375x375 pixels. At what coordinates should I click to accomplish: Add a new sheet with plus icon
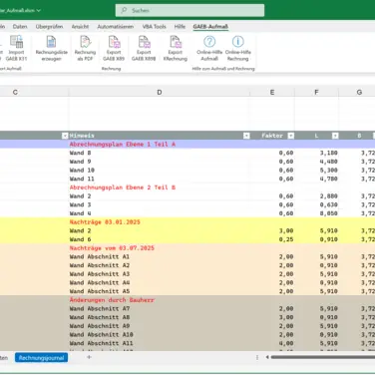click(89, 357)
